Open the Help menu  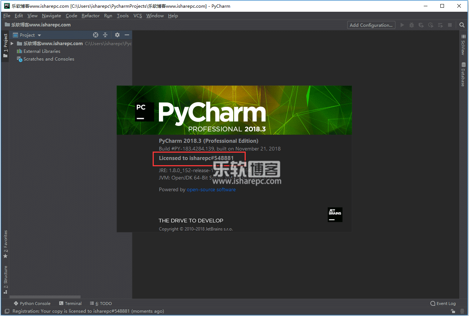pyautogui.click(x=173, y=16)
